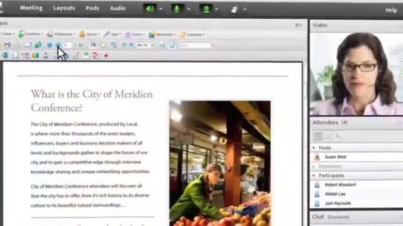Click the pencil highlighter icon

pyautogui.click(x=76, y=55)
